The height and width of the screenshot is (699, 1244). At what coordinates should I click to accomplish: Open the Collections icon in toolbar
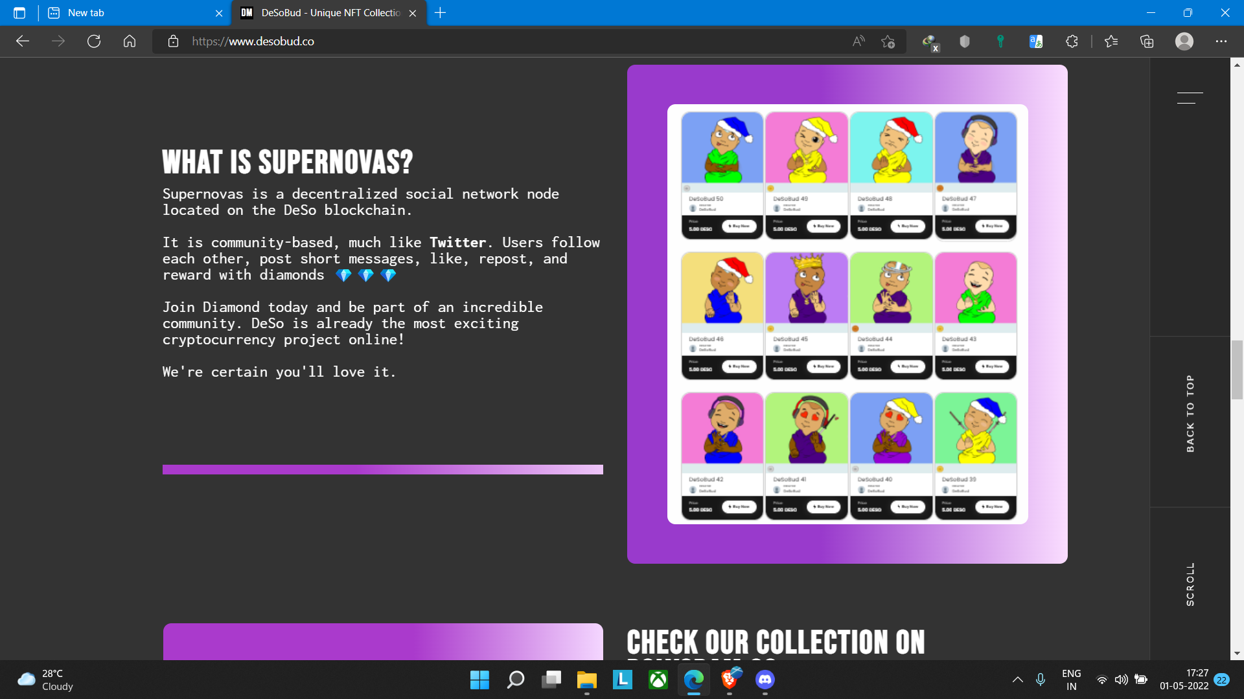pyautogui.click(x=1147, y=41)
